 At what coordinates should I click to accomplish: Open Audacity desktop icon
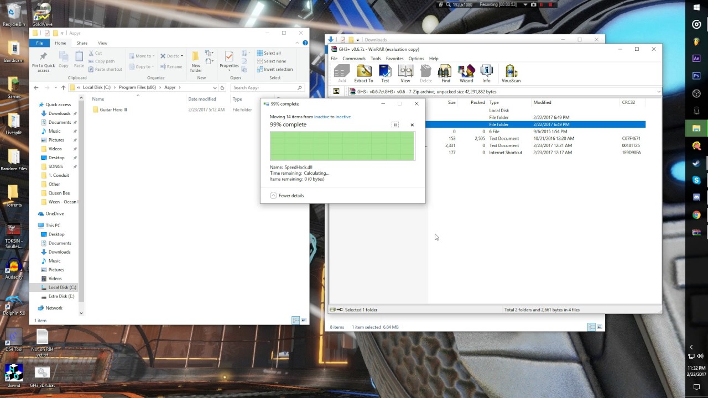coord(14,269)
